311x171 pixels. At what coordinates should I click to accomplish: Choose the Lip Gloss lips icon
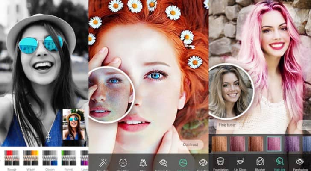coord(240,161)
